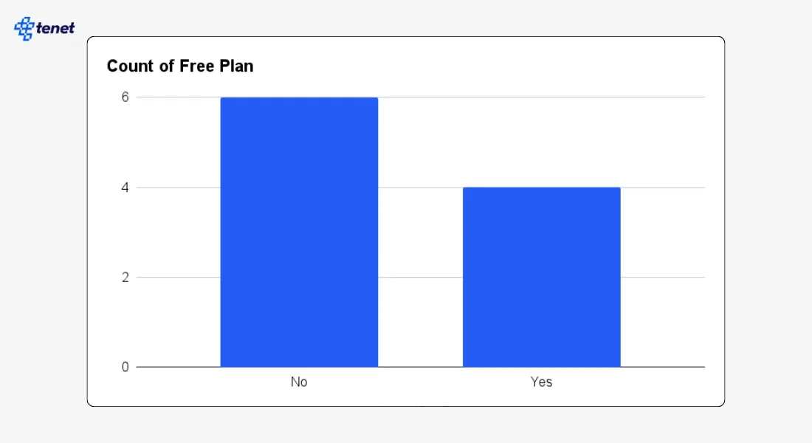Click the tenet brand name text

coord(55,30)
